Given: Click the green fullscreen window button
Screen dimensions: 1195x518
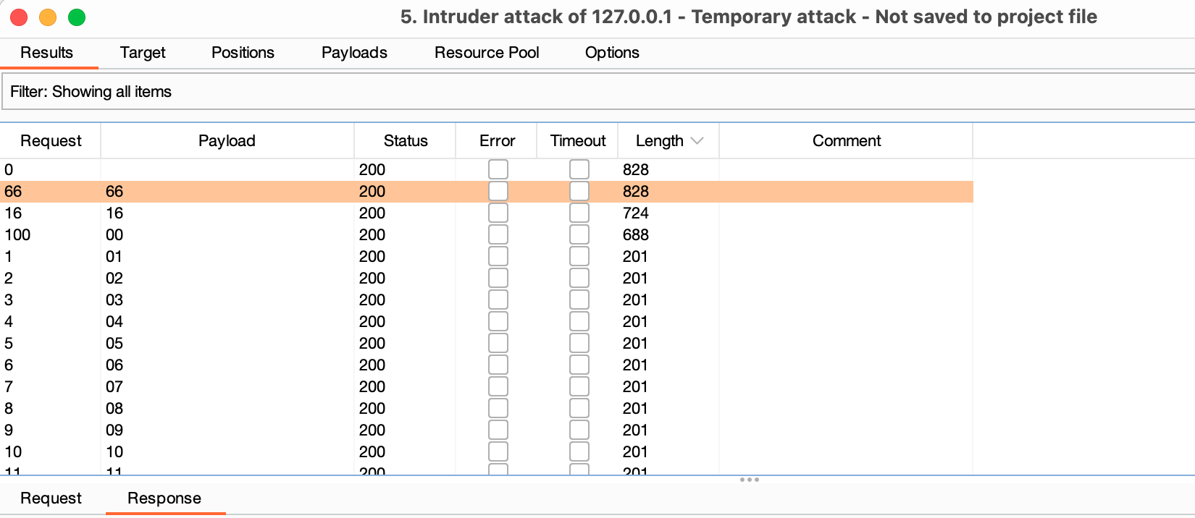Looking at the screenshot, I should [77, 17].
